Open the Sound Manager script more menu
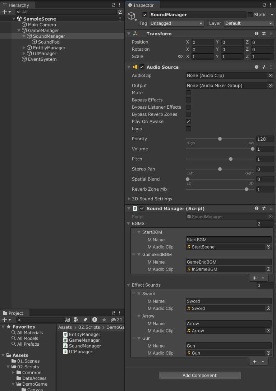276x391 pixels. pyautogui.click(x=271, y=208)
